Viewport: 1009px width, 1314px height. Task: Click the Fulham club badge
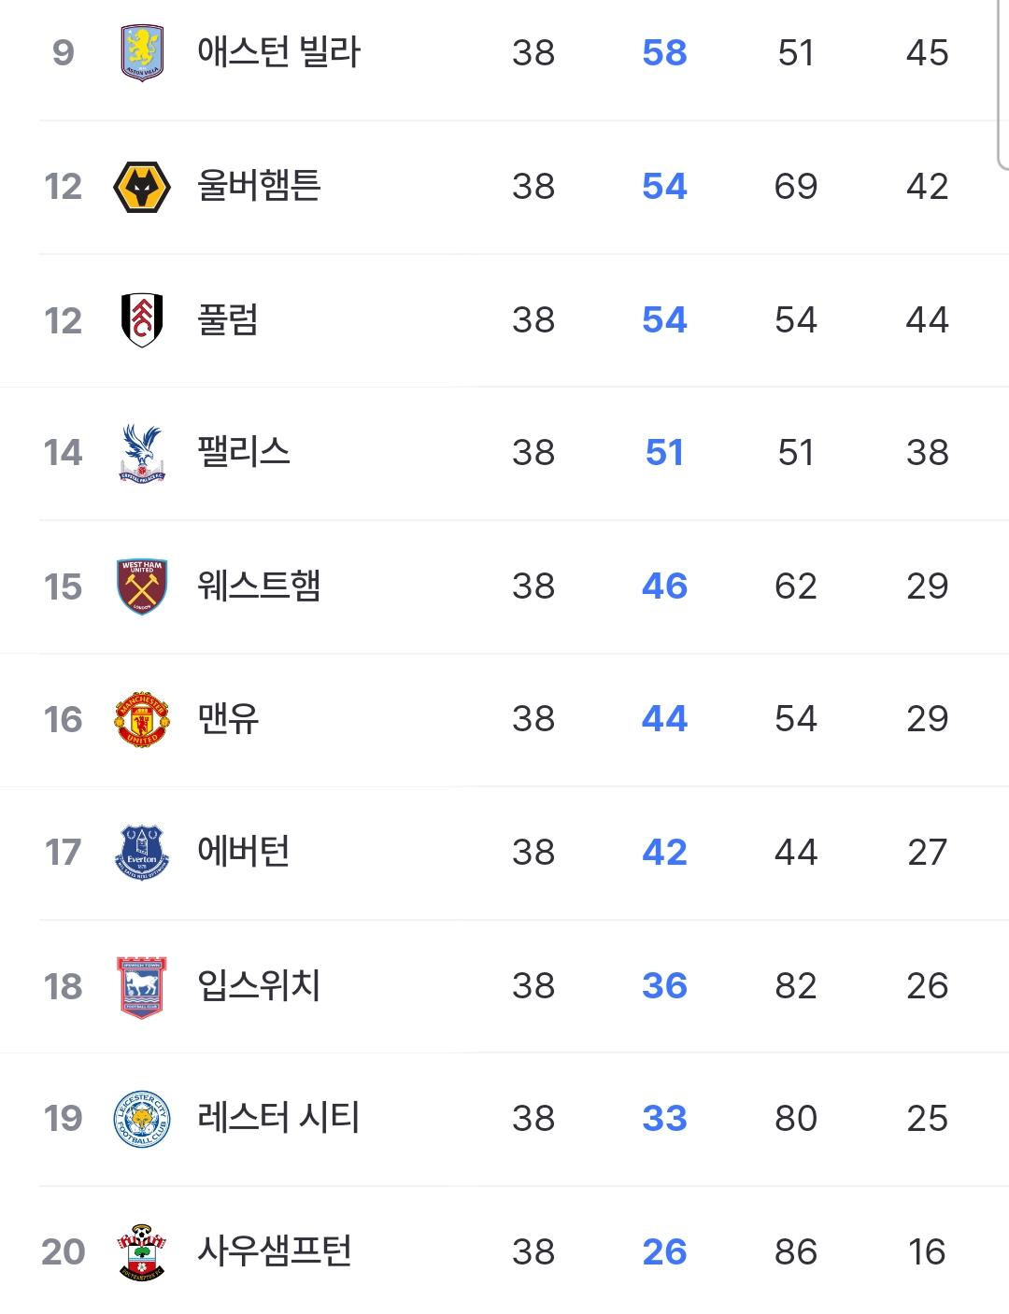coord(142,319)
